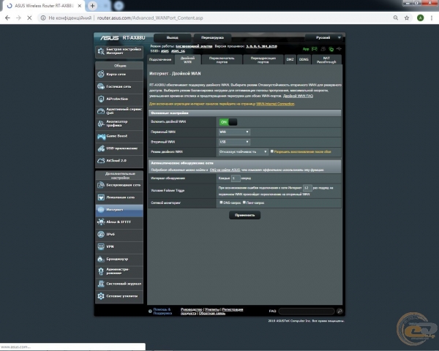Open the IPv6 settings section

tap(119, 234)
